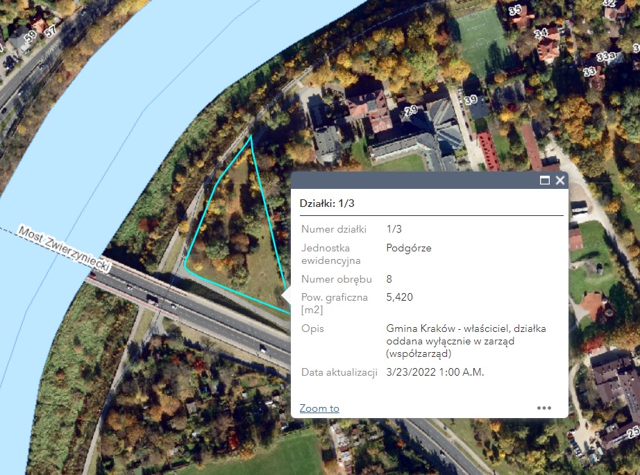Click house number 35 label
This screenshot has height=475, width=640.
[x=515, y=10]
